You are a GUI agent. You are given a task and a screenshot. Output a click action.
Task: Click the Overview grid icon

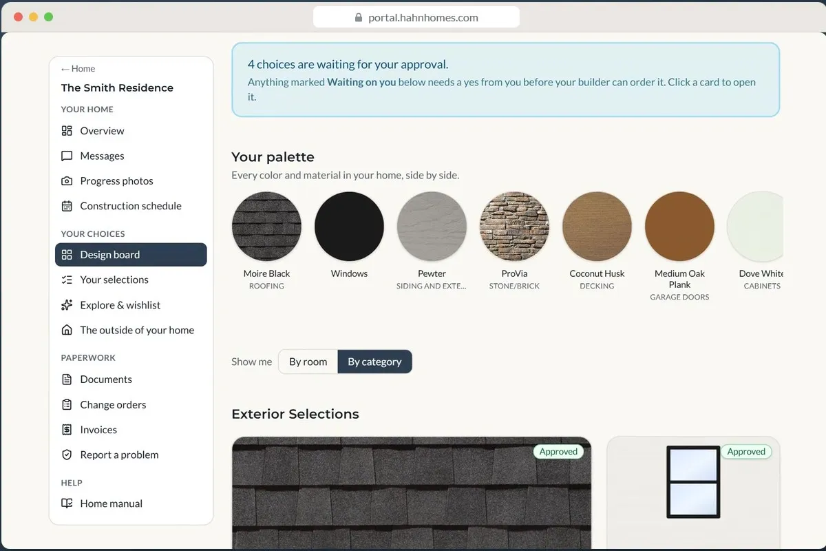click(67, 131)
